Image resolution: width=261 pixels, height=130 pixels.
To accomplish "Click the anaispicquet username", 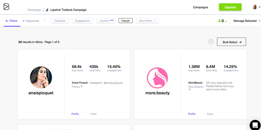I will [x=41, y=93].
